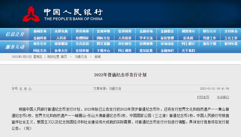The width and height of the screenshot is (241, 137).
Task: Select 信贷政策 in navigation
Action: [x=125, y=31]
